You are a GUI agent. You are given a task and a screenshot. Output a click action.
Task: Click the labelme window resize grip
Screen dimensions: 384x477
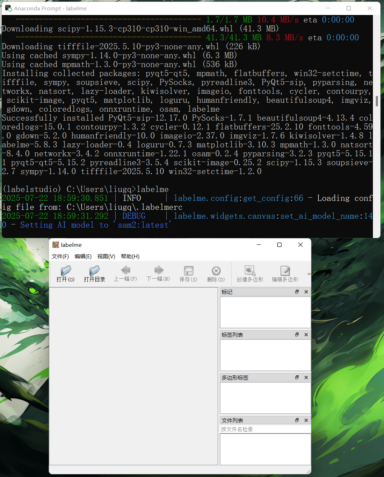[x=308, y=472]
